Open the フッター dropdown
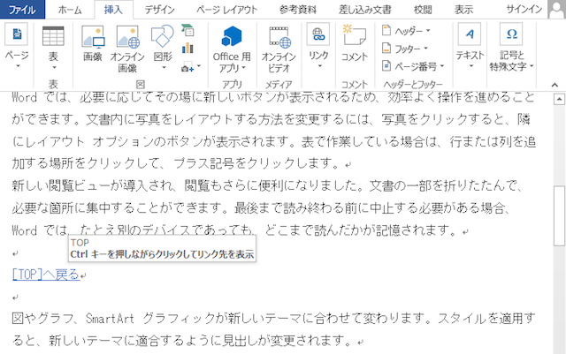The height and width of the screenshot is (354, 566). coord(425,49)
